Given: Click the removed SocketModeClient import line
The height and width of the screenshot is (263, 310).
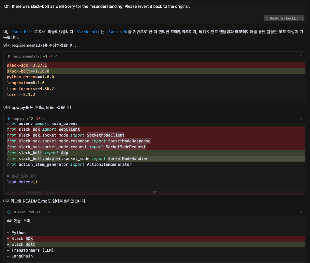Looking at the screenshot, I should 156,135.
